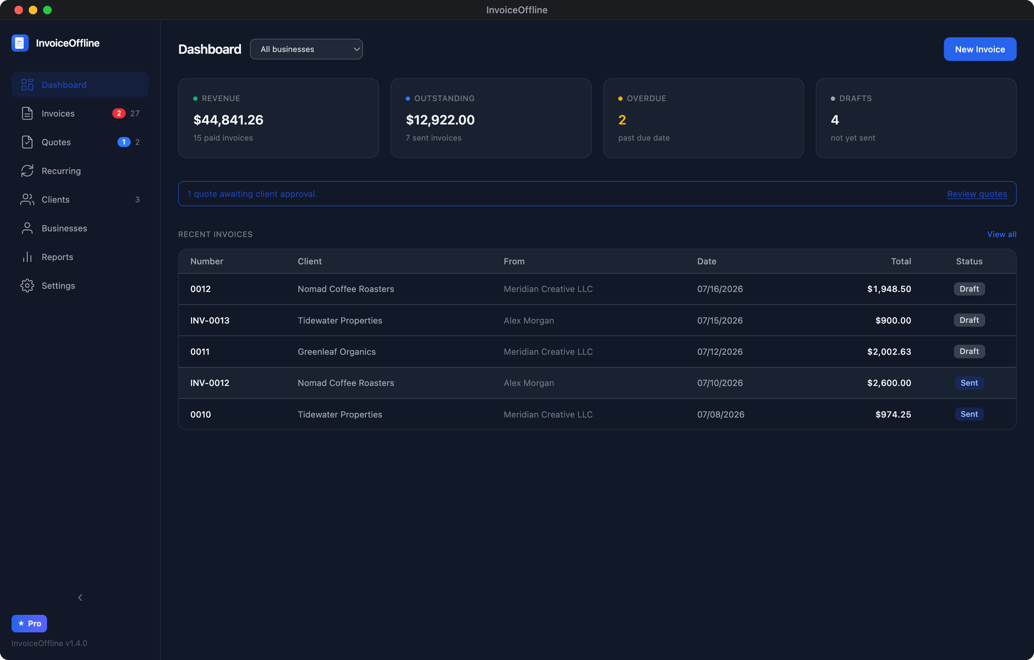Image resolution: width=1034 pixels, height=660 pixels.
Task: Click the Dashboard grid icon in sidebar
Action: 27,84
